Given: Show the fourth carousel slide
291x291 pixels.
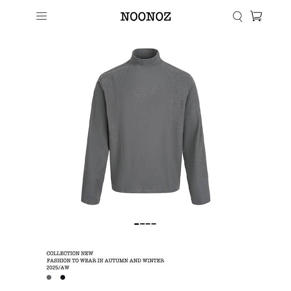Looking at the screenshot, I should click(154, 224).
